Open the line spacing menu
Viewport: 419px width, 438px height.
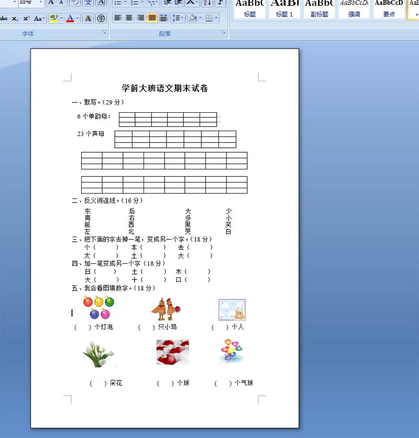pyautogui.click(x=178, y=18)
